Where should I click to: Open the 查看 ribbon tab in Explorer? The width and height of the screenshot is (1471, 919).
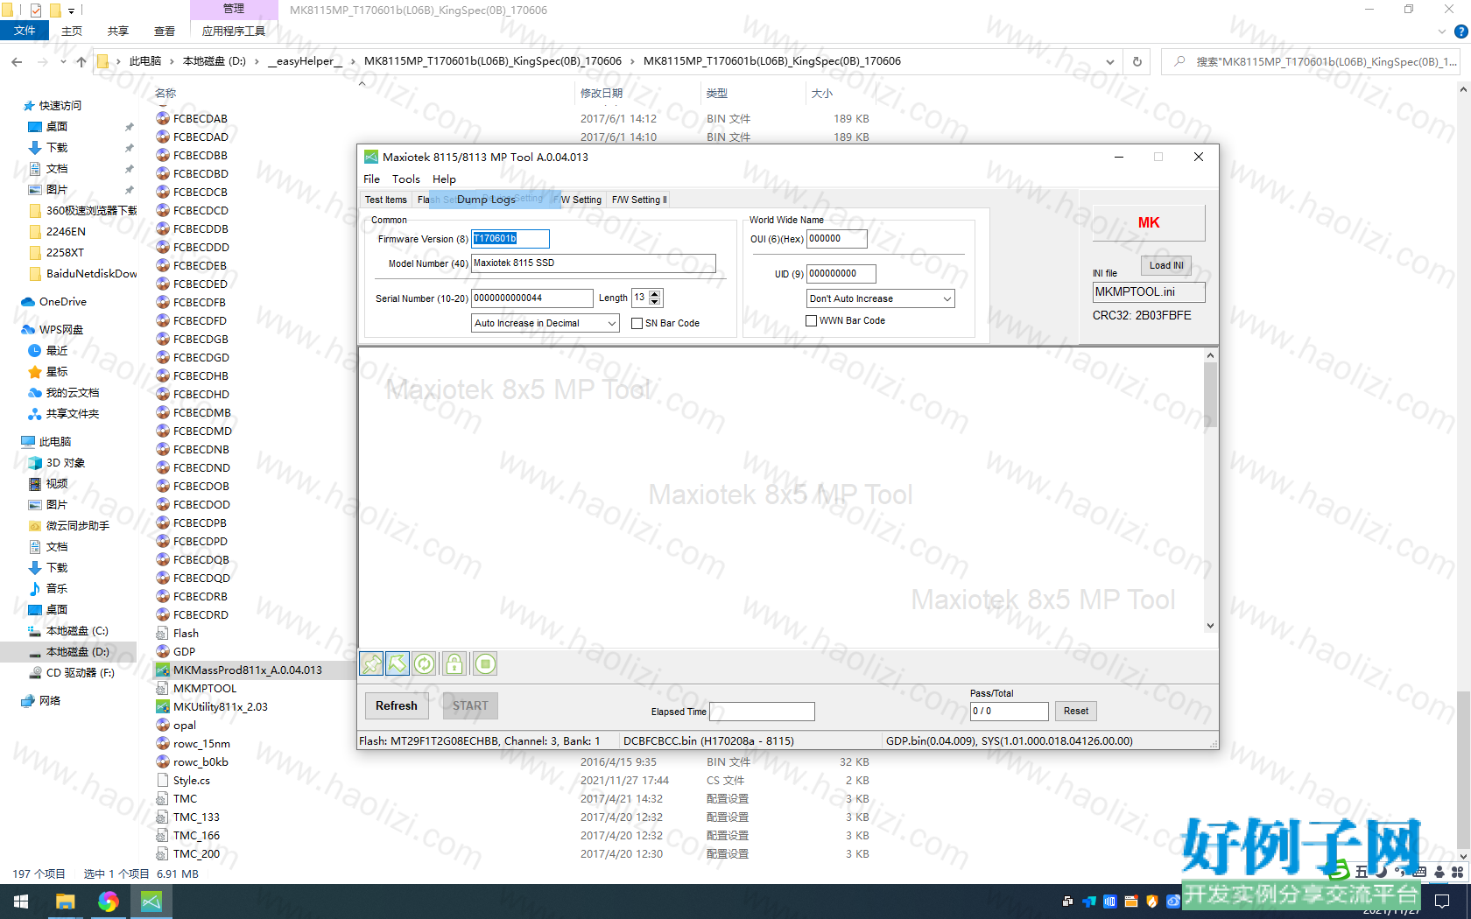coord(164,31)
